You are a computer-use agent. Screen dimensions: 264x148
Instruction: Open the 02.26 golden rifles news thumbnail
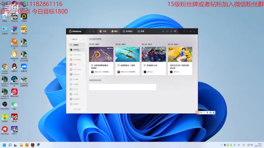(x=127, y=54)
